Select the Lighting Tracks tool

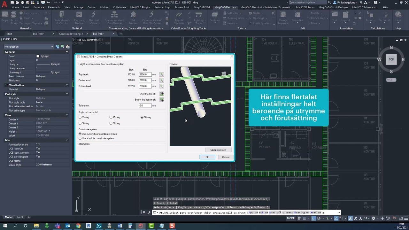[198, 18]
